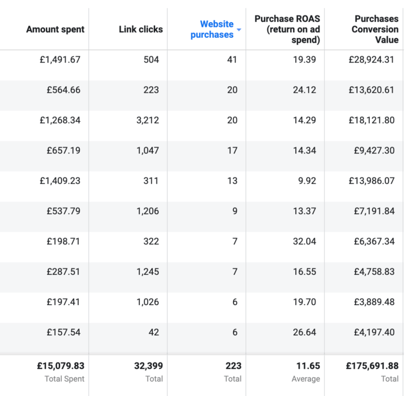Click the Purchase ROAS column header

pyautogui.click(x=287, y=29)
